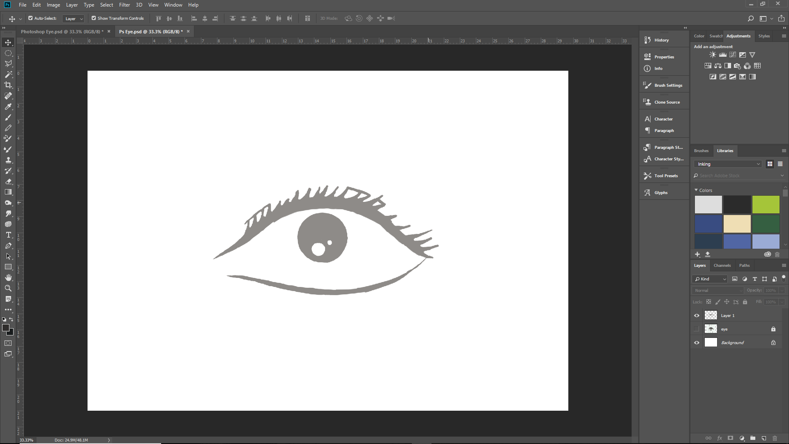Pick the lime green library color swatch
Viewport: 789px width, 444px height.
[x=766, y=204]
